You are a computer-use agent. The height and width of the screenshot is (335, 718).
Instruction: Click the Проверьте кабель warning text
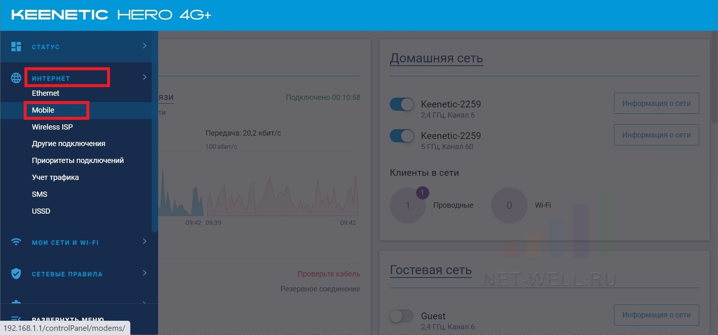[x=329, y=274]
